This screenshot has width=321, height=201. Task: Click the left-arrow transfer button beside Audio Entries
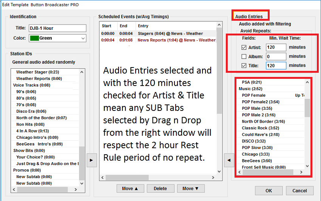click(228, 160)
